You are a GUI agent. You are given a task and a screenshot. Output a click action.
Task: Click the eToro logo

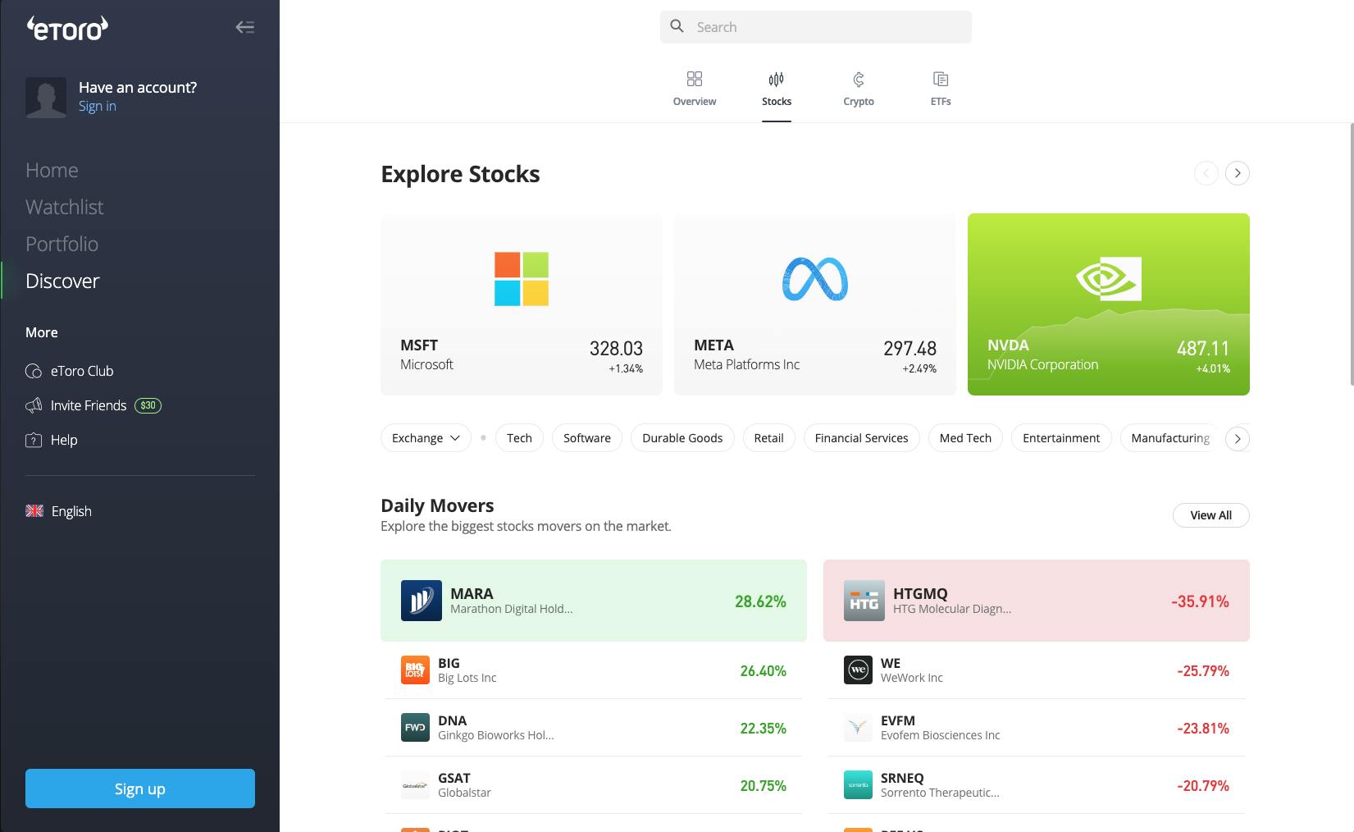point(67,28)
